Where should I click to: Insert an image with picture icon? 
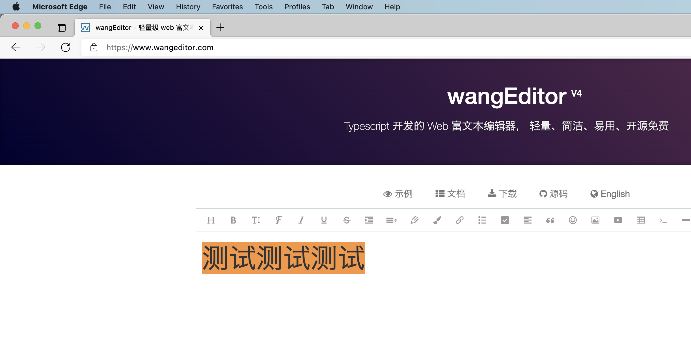pyautogui.click(x=595, y=220)
